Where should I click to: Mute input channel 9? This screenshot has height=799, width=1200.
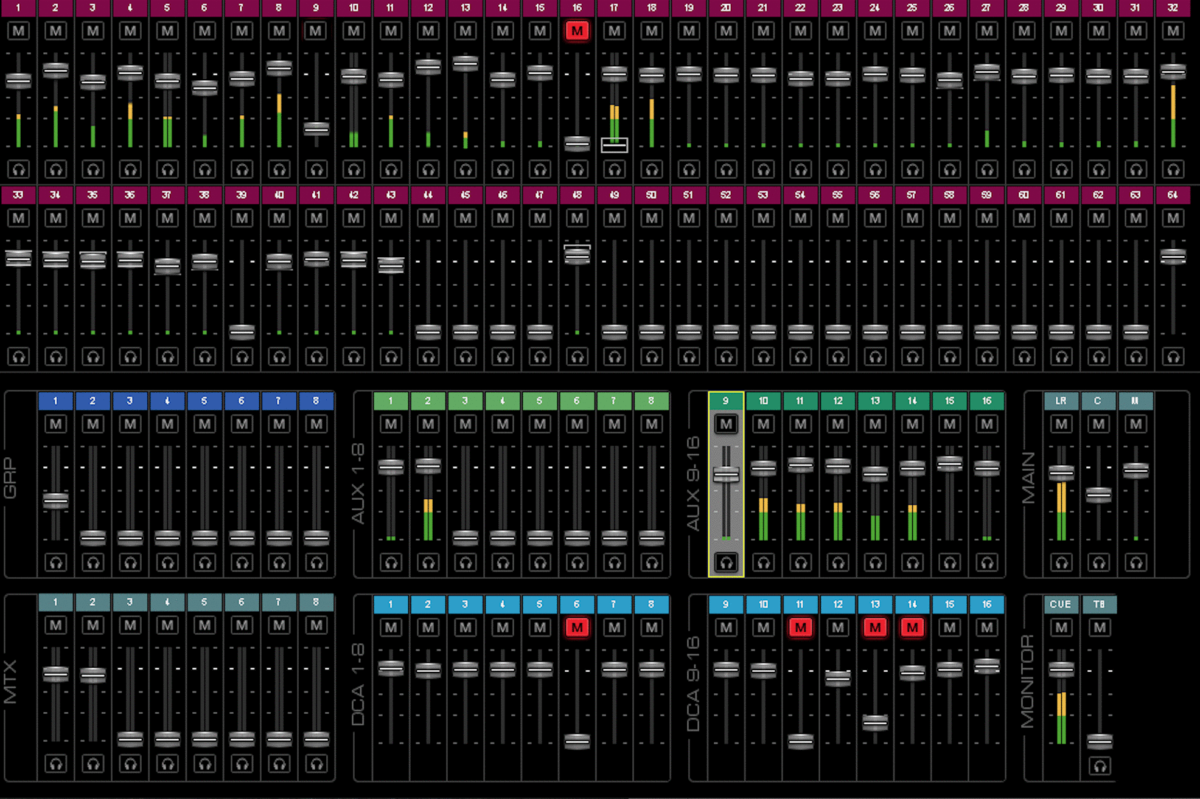pos(316,30)
